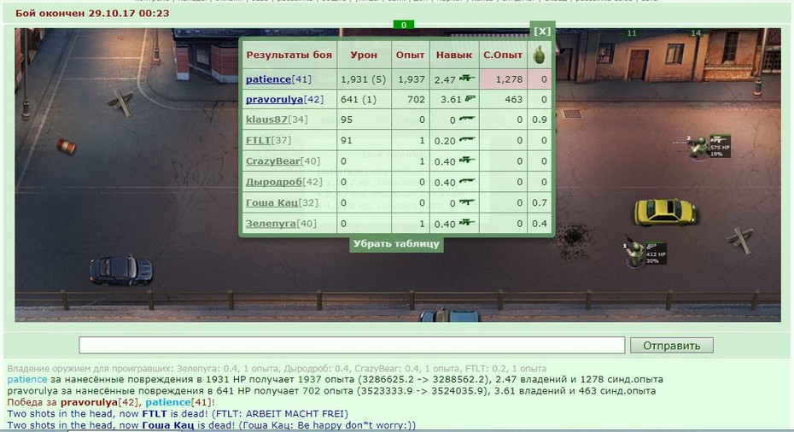Screen dimensions: 794x432
Task: Click the Убрать таблицу button
Action: pos(396,243)
